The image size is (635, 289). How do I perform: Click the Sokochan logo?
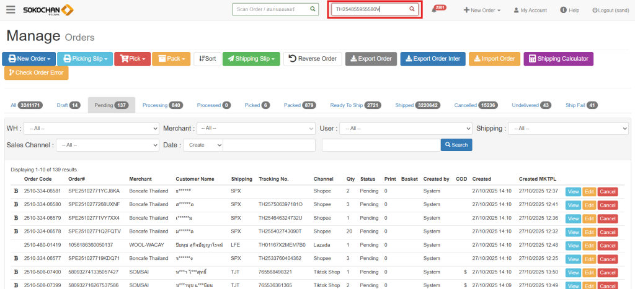tap(48, 10)
